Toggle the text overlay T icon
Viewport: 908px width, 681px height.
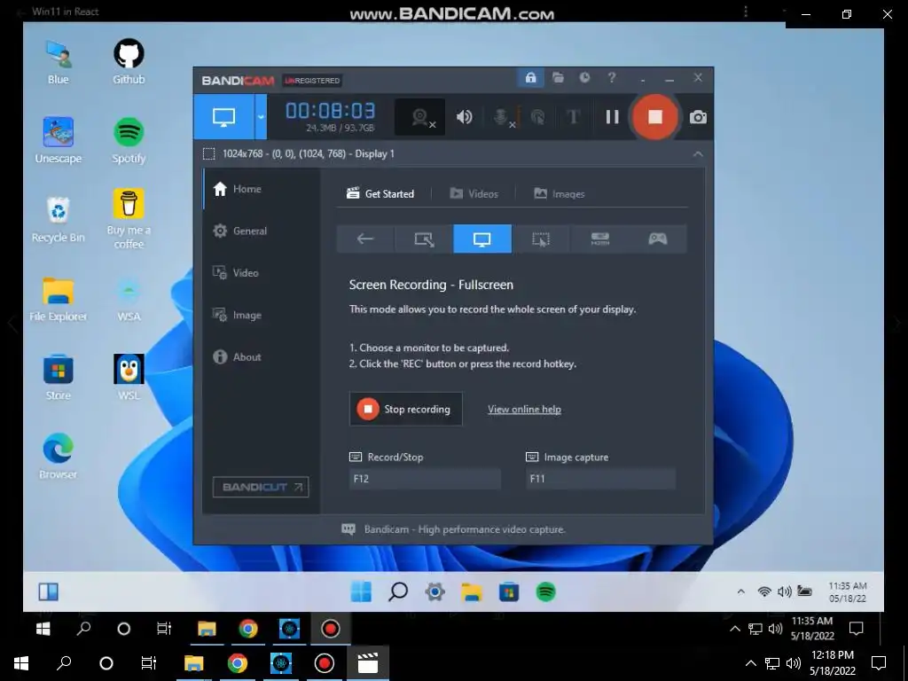tap(574, 118)
